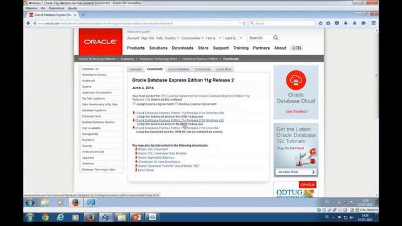The image size is (402, 226).
Task: Open the smiley face toolbar icon
Action: [363, 23]
